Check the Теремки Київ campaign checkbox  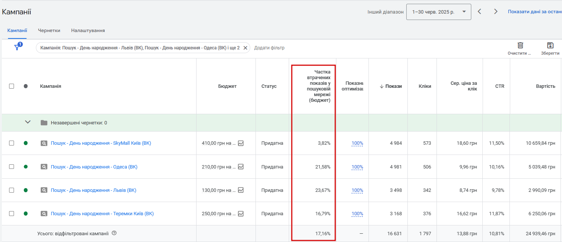[x=12, y=214]
